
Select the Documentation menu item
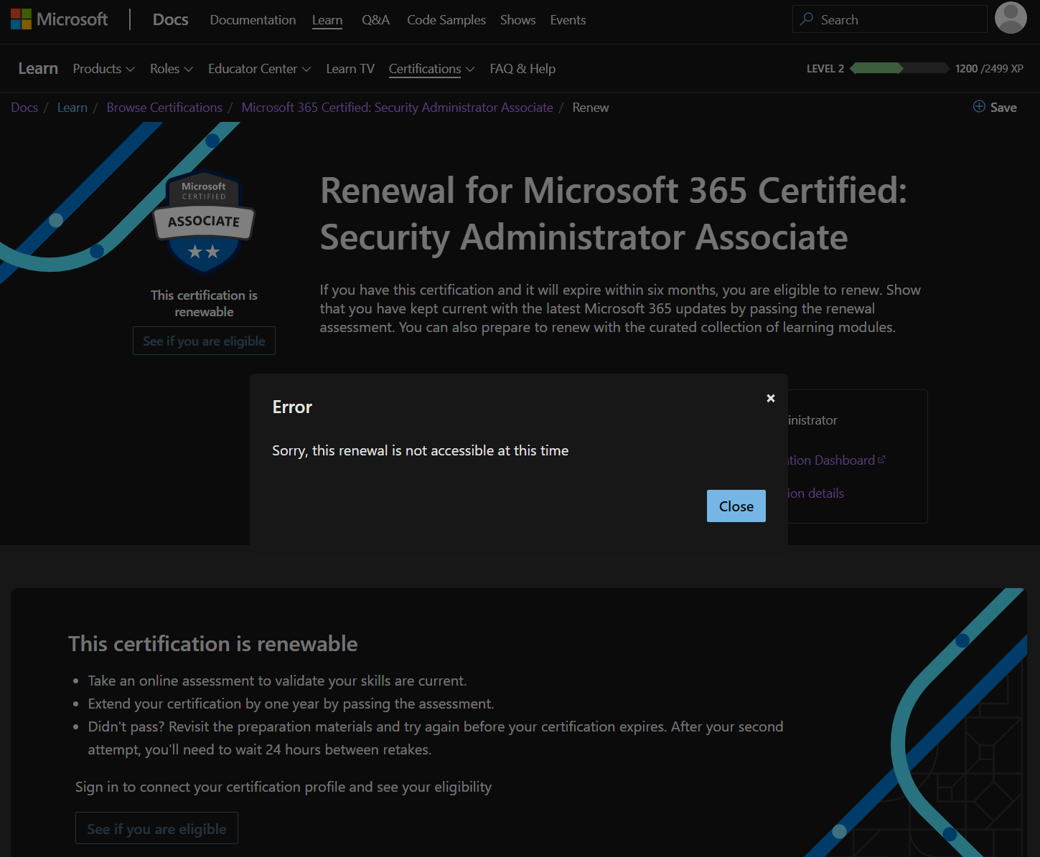click(x=253, y=20)
